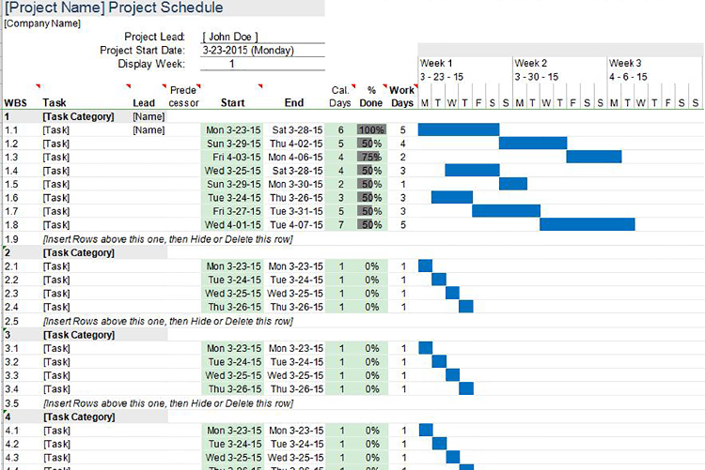Viewport: 705px width, 470px height.
Task: Select the 75% done progress cell in row 1.3
Action: (372, 157)
